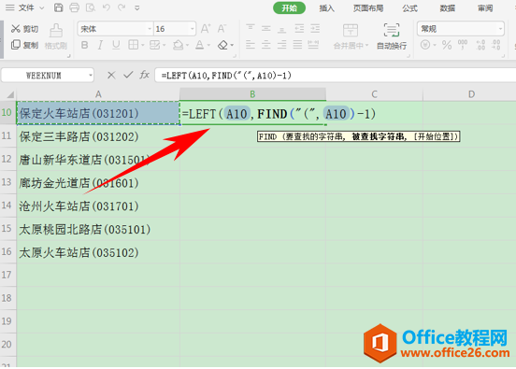Open the WEEKNUM name box dropdown
The width and height of the screenshot is (516, 369).
pos(91,76)
